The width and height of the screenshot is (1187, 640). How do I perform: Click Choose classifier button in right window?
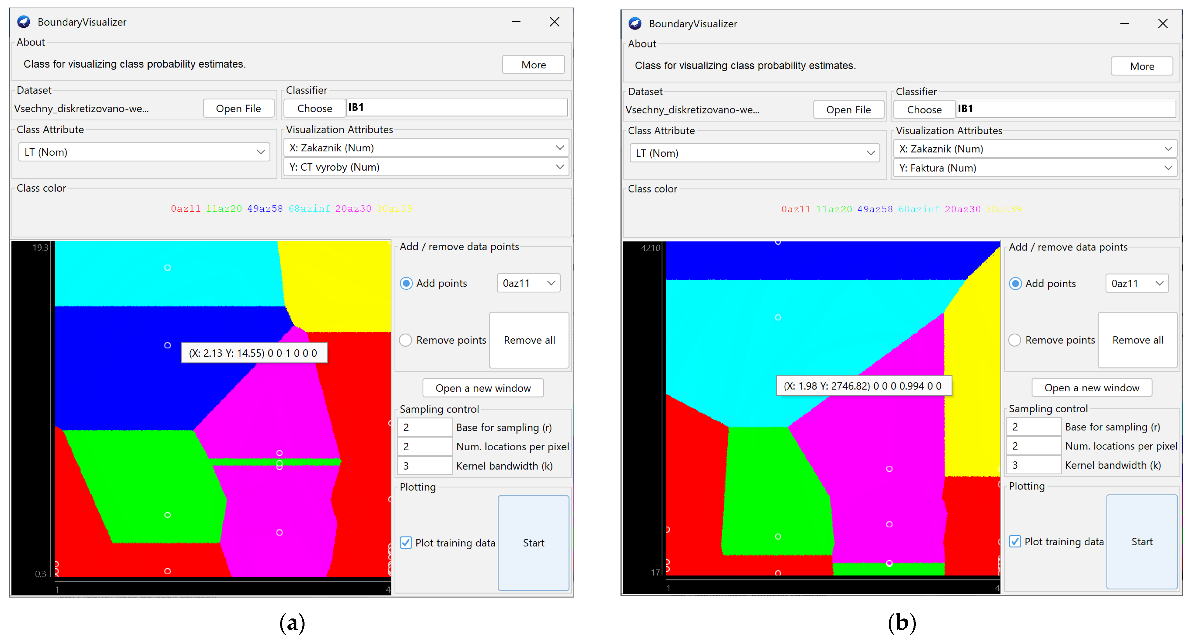click(924, 110)
